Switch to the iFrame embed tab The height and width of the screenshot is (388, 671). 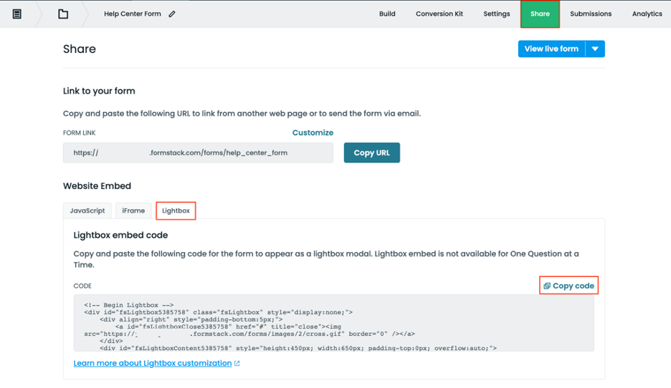coord(133,210)
